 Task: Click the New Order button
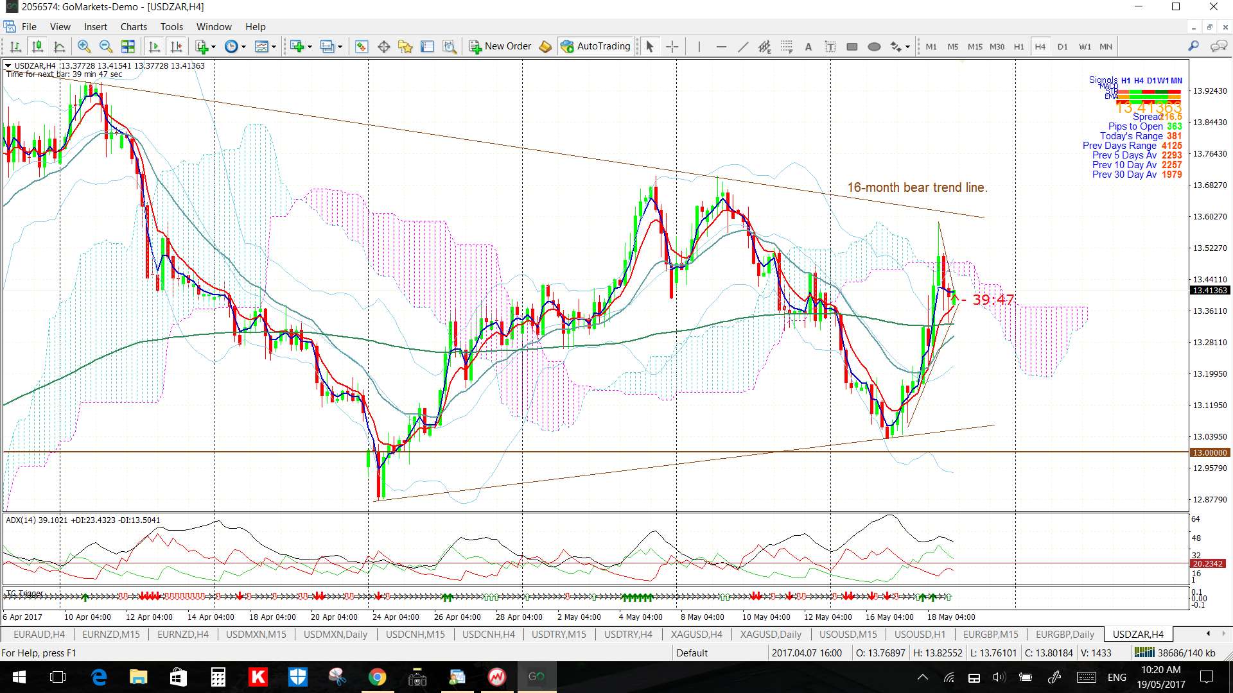500,46
